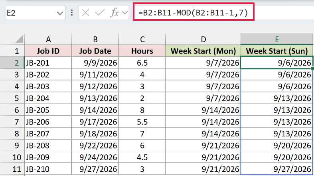Select column C header

coord(142,39)
